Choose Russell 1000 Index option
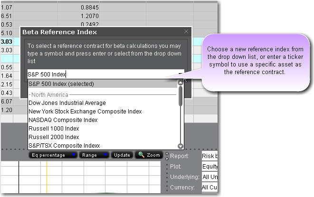This screenshot has width=314, height=197. click(54, 128)
